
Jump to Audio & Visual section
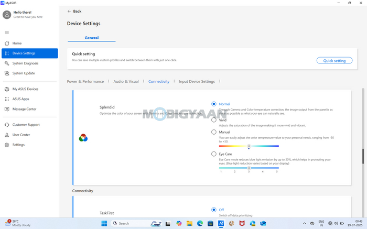coord(126,81)
